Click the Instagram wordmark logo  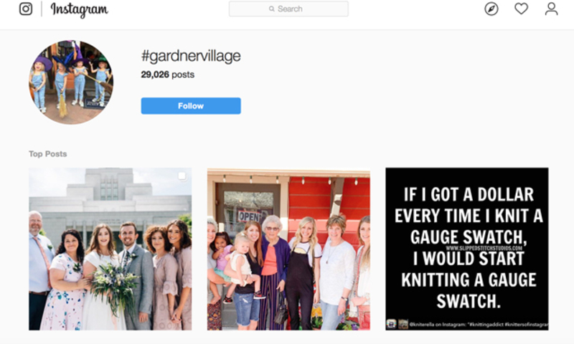(x=79, y=9)
